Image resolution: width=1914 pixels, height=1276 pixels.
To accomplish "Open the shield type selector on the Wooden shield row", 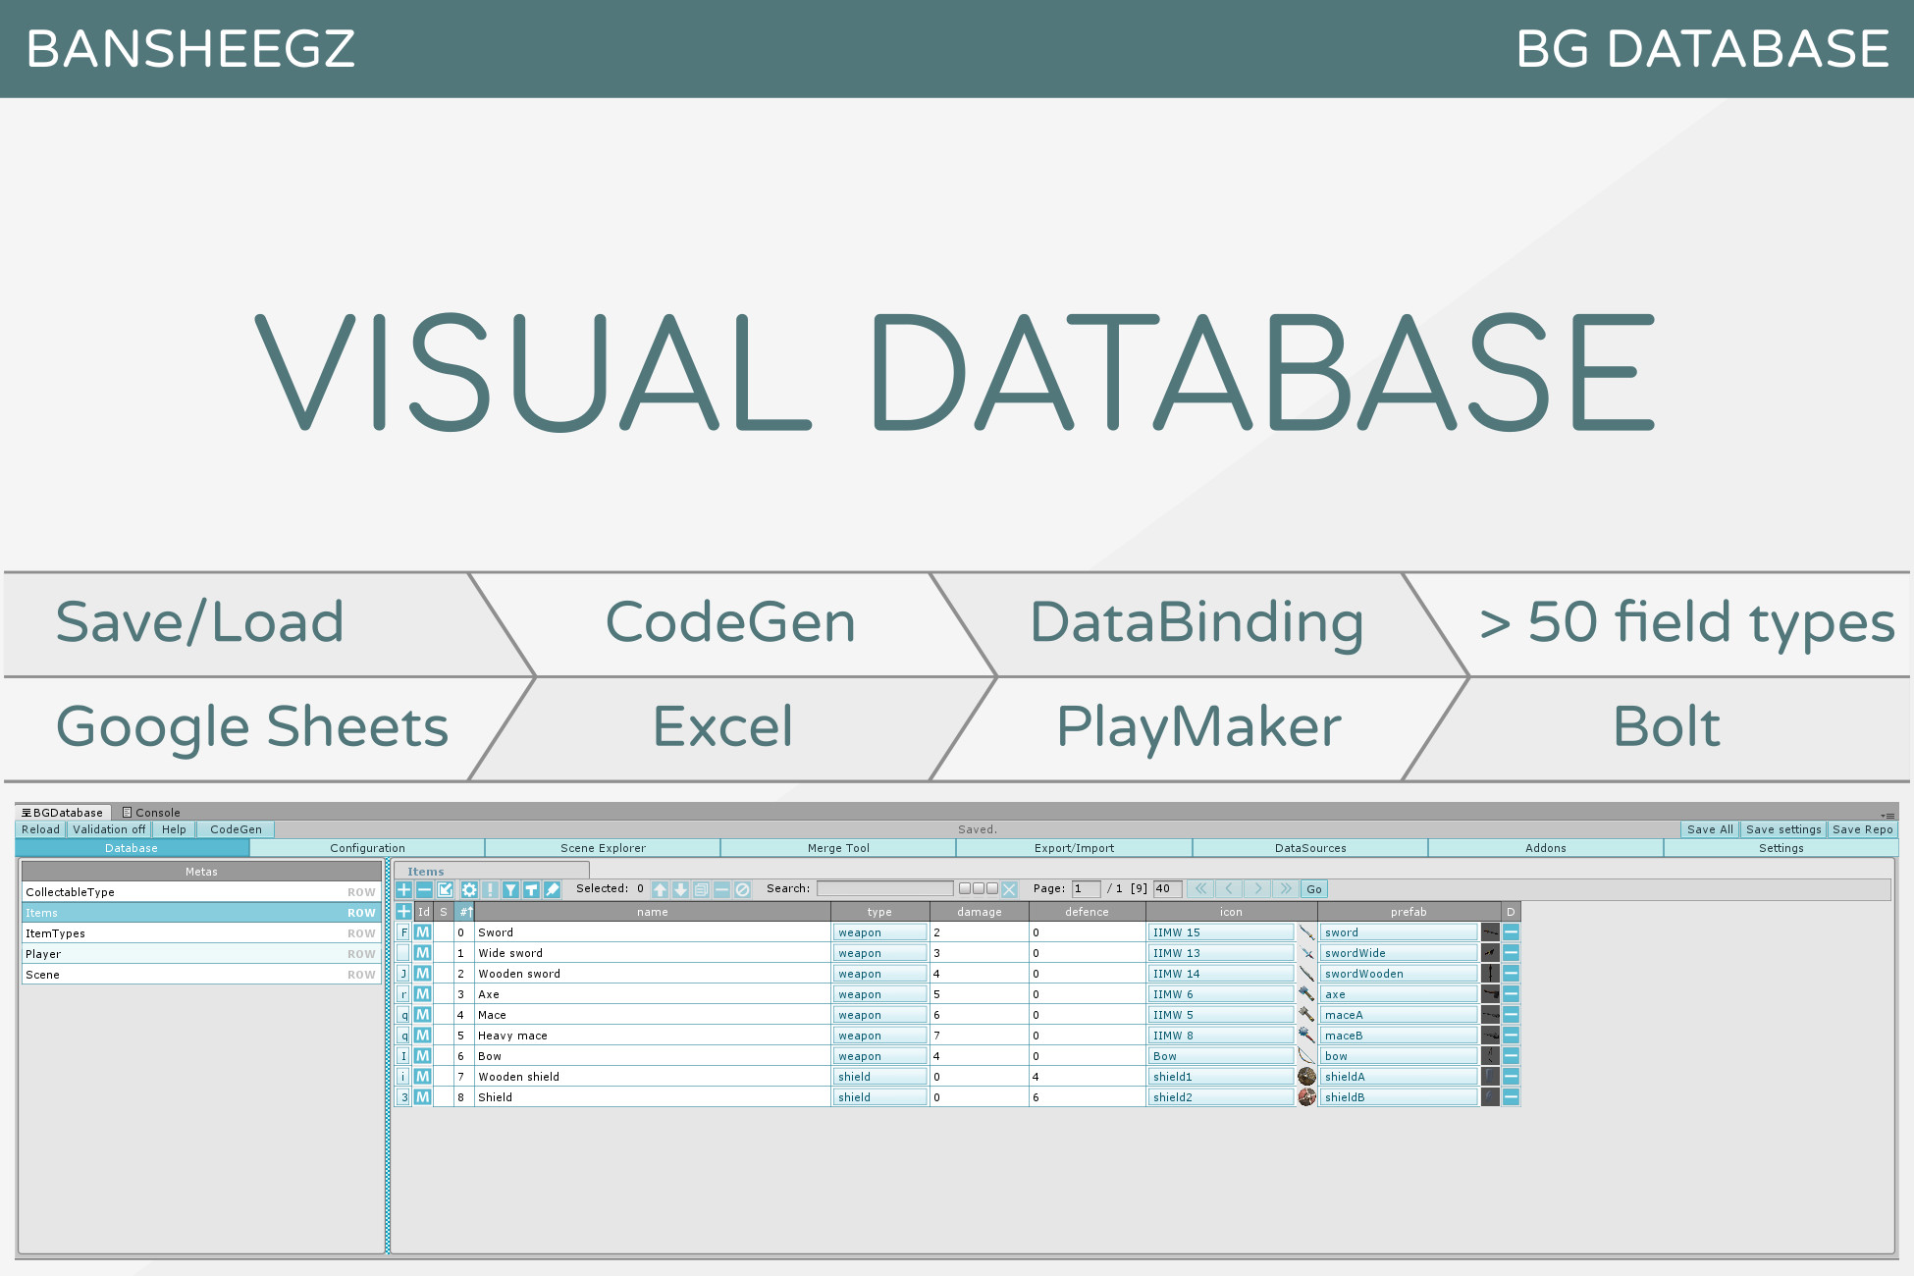I will pyautogui.click(x=879, y=1077).
